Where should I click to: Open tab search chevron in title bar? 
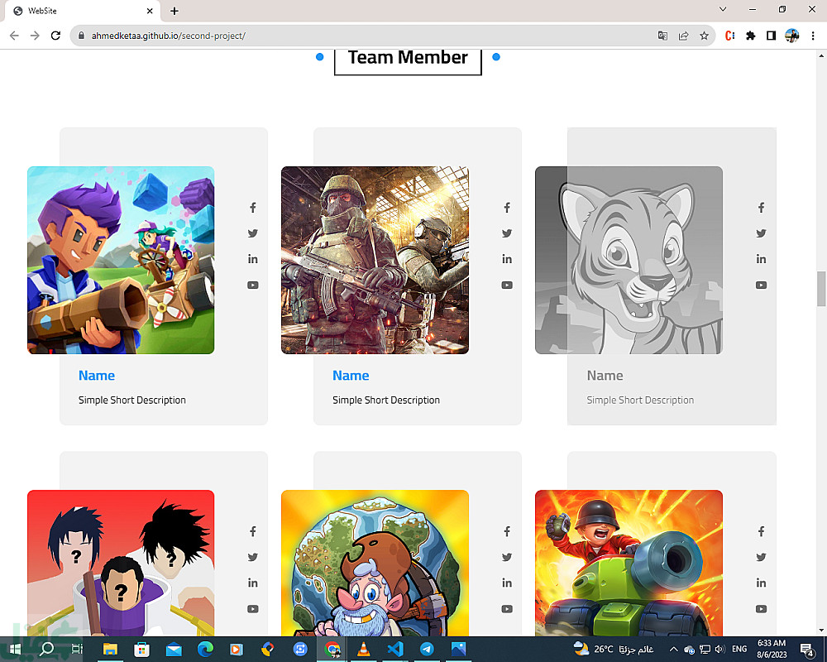(723, 9)
